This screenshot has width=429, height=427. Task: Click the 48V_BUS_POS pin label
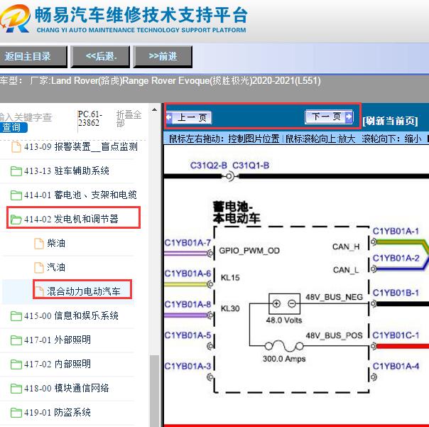coord(334,335)
